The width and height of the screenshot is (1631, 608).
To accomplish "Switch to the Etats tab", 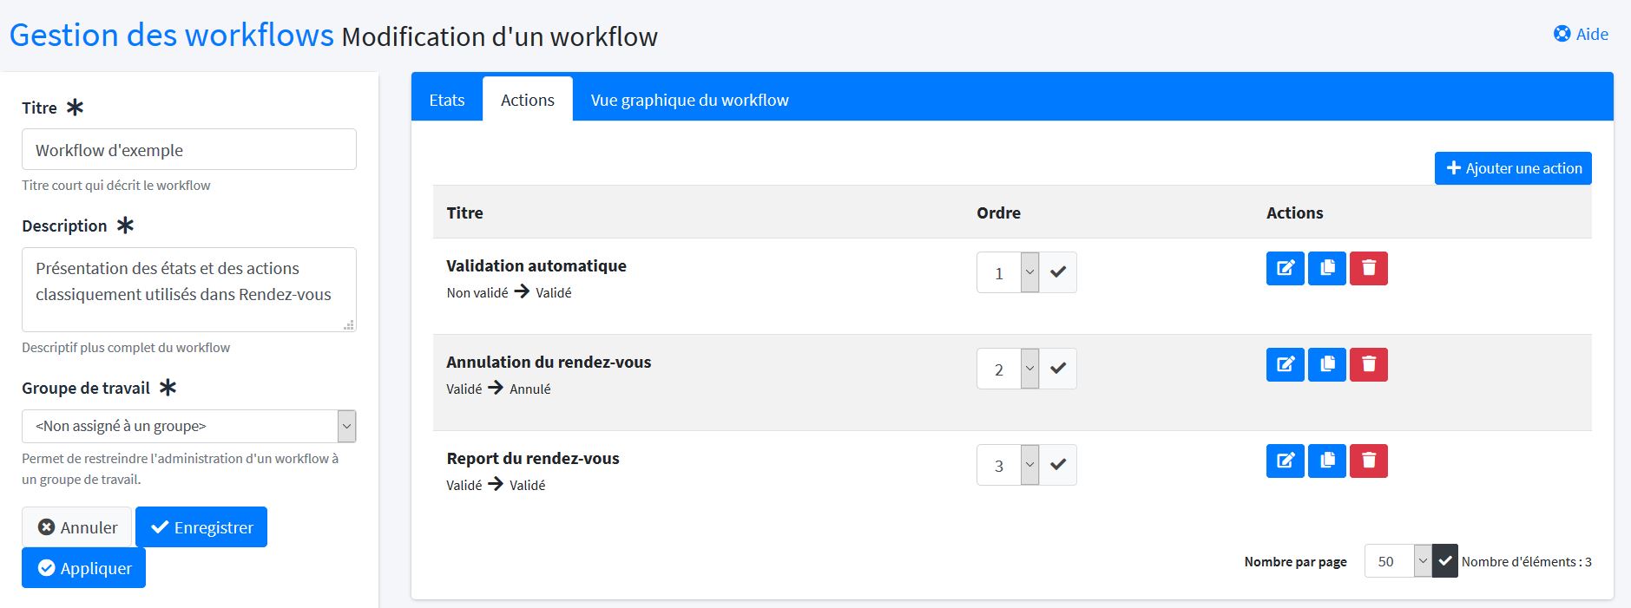I will [447, 101].
